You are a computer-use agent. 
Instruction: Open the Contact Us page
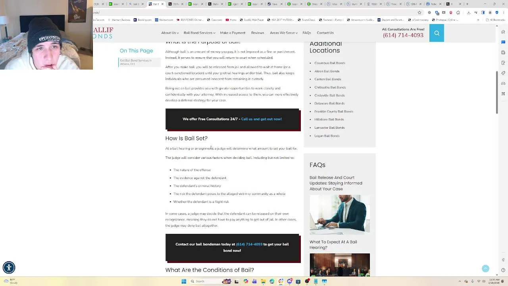[x=325, y=33]
